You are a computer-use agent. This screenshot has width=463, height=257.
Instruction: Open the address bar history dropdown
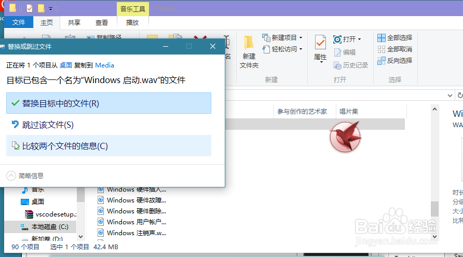[x=450, y=96]
